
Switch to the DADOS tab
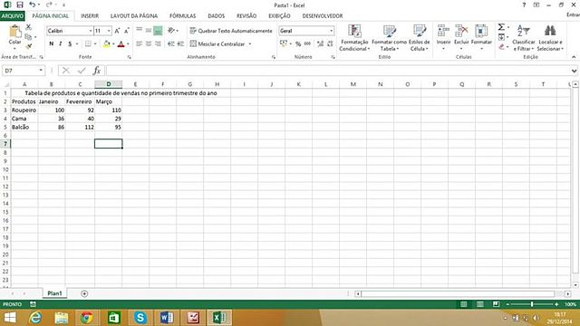(x=216, y=16)
